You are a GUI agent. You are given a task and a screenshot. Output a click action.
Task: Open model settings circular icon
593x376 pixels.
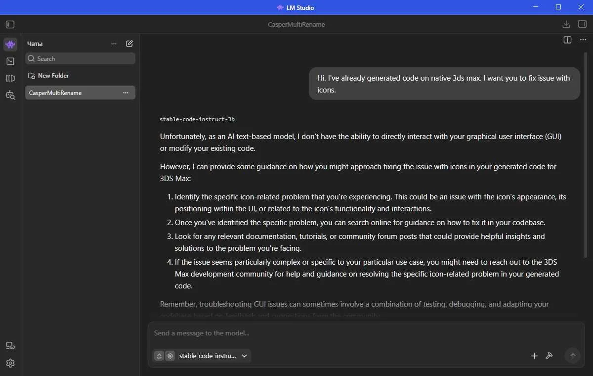click(170, 356)
